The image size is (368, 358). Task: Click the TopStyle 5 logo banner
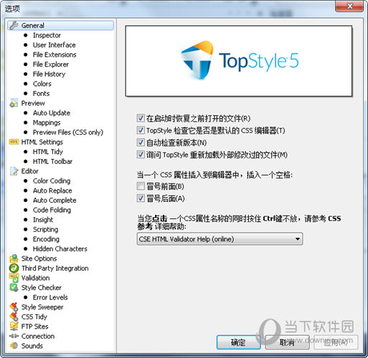[x=239, y=61]
